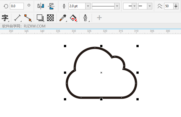The image size is (181, 117).
Task: Click the bottom-center selection handle
Action: coord(101,99)
